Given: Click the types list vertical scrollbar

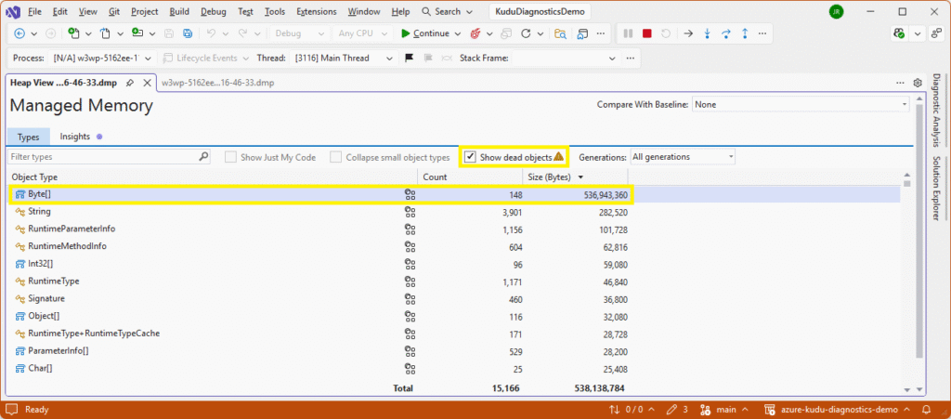Looking at the screenshot, I should (x=906, y=281).
